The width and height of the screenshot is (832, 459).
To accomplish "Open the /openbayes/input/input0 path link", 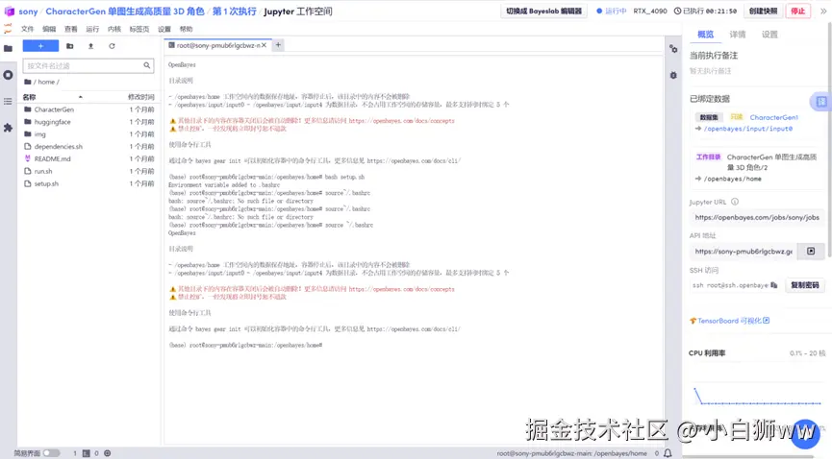I will tap(747, 129).
